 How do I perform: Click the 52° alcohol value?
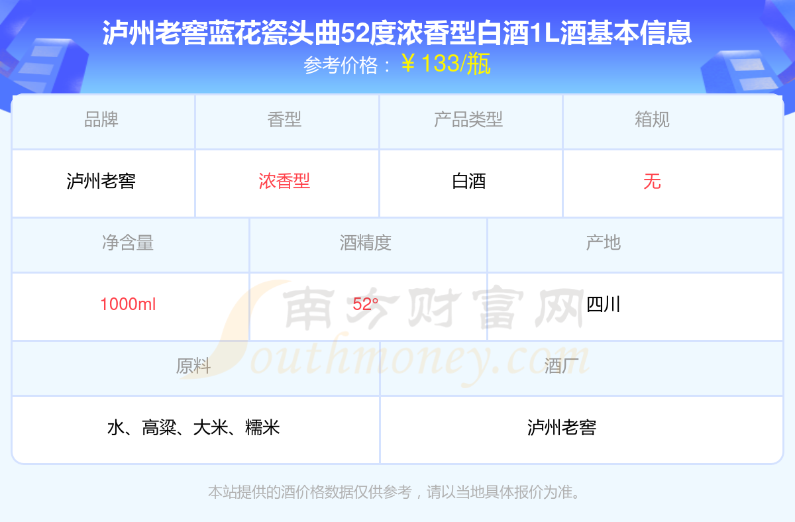pyautogui.click(x=366, y=304)
